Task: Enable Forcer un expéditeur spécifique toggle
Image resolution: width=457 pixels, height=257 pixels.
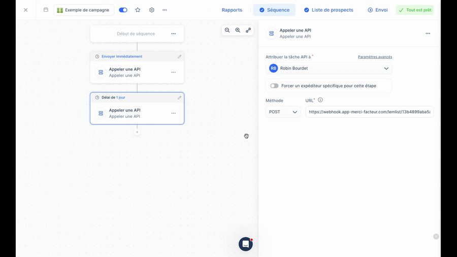Action: coord(274,86)
